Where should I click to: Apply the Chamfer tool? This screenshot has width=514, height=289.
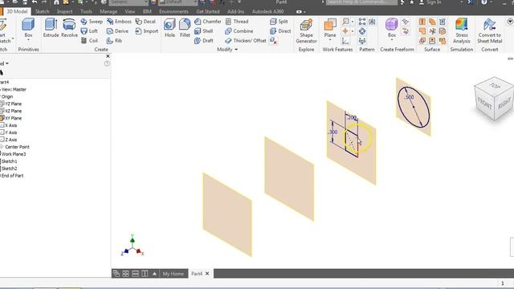(x=207, y=22)
